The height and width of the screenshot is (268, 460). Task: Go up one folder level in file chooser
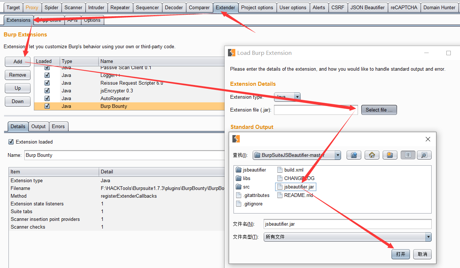click(x=354, y=155)
